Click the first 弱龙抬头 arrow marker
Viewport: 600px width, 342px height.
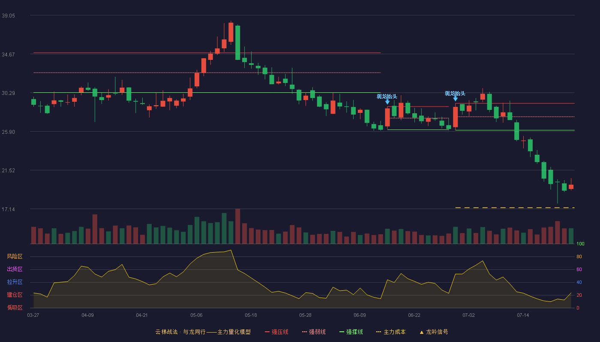(x=387, y=102)
